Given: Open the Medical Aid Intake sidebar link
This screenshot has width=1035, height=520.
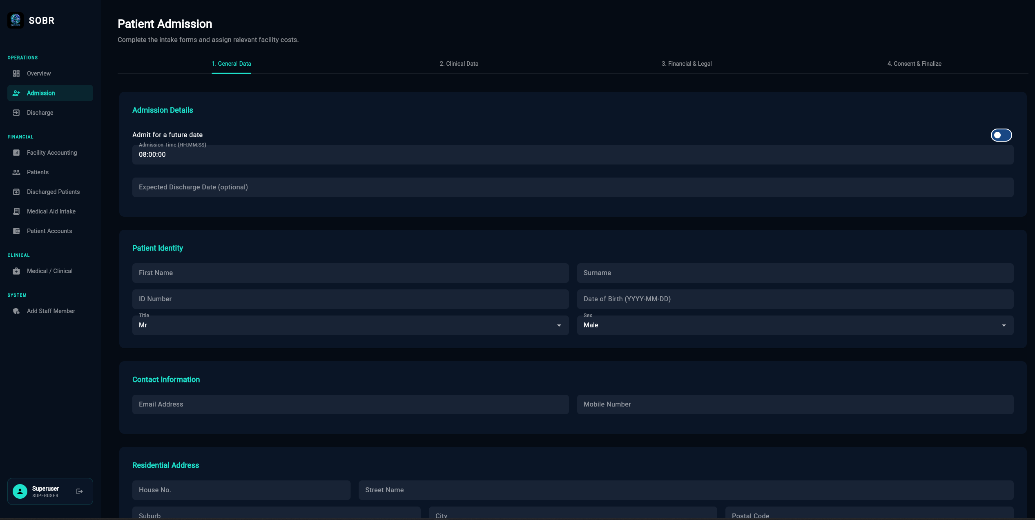Looking at the screenshot, I should 50,211.
